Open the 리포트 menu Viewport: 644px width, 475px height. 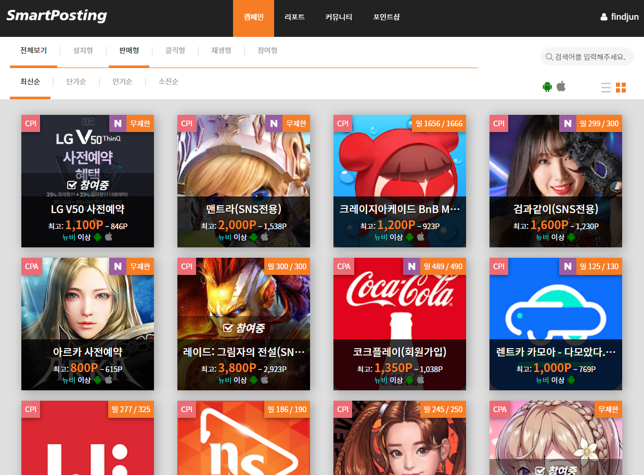point(294,17)
